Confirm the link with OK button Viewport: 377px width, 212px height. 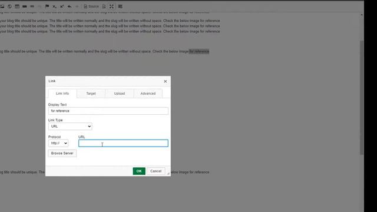coord(139,171)
